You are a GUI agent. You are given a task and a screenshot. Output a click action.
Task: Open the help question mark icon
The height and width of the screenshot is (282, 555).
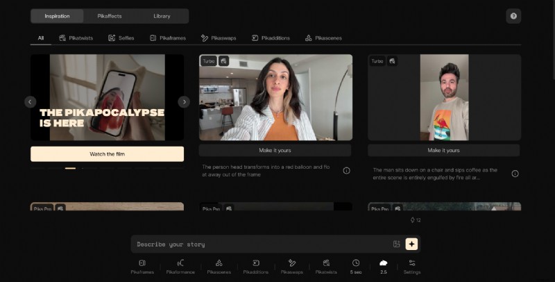[513, 16]
